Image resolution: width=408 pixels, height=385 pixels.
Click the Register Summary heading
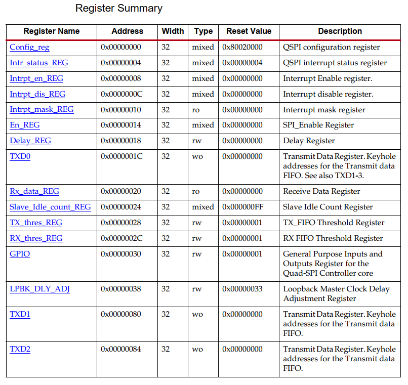click(119, 8)
